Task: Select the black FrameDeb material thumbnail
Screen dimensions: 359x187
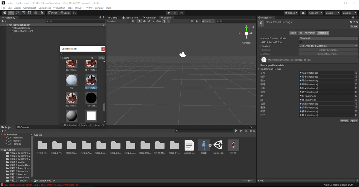Action: click(91, 98)
